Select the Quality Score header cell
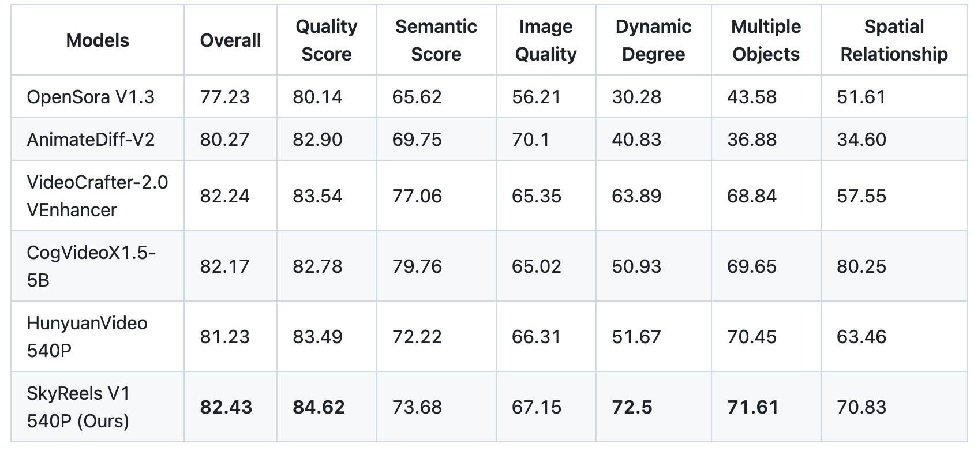This screenshot has width=974, height=451. tap(327, 40)
